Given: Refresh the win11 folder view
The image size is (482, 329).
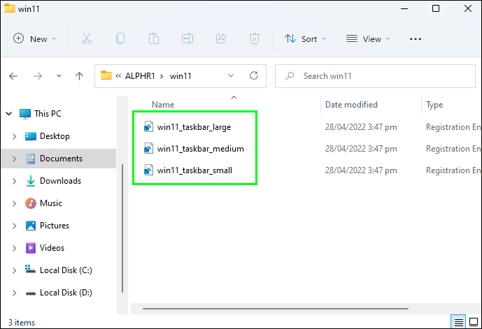Looking at the screenshot, I should click(254, 75).
